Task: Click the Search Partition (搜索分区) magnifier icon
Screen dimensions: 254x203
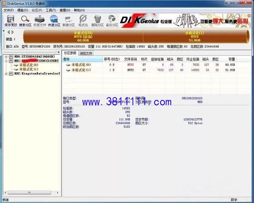Action: click(x=25, y=19)
